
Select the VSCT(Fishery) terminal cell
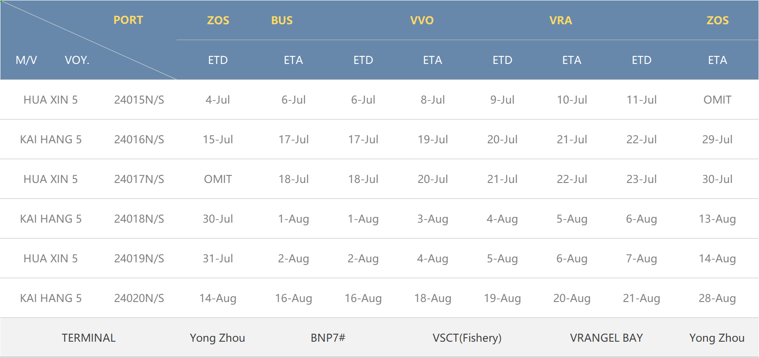coord(467,338)
